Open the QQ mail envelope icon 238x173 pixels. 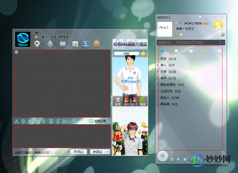pyautogui.click(x=181, y=35)
